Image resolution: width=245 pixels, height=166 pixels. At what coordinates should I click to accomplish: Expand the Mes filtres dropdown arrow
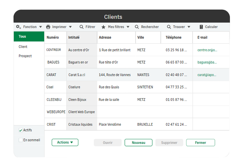point(128,27)
